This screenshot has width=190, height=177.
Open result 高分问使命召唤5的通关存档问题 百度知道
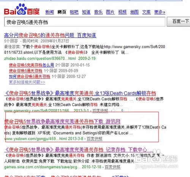50,35
